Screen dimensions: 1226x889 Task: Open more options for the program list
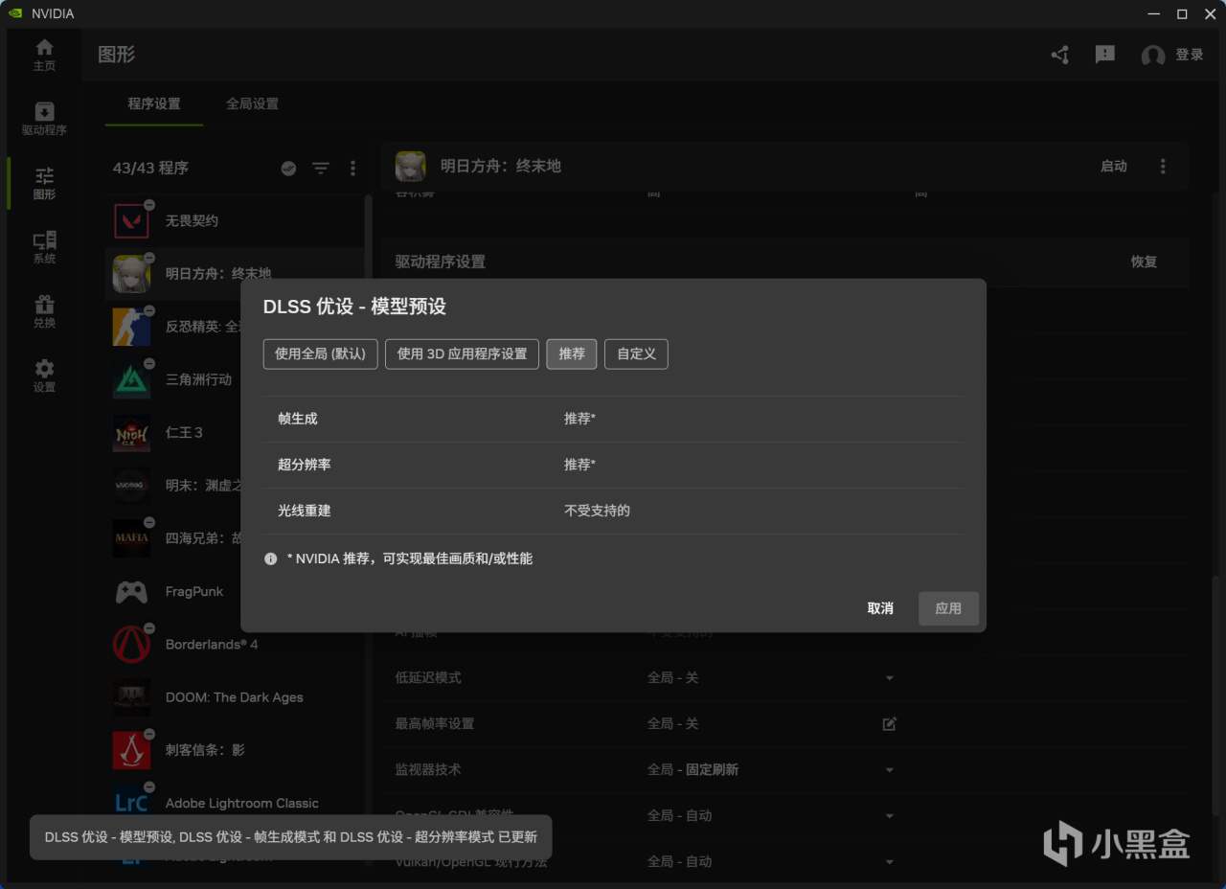(x=352, y=169)
